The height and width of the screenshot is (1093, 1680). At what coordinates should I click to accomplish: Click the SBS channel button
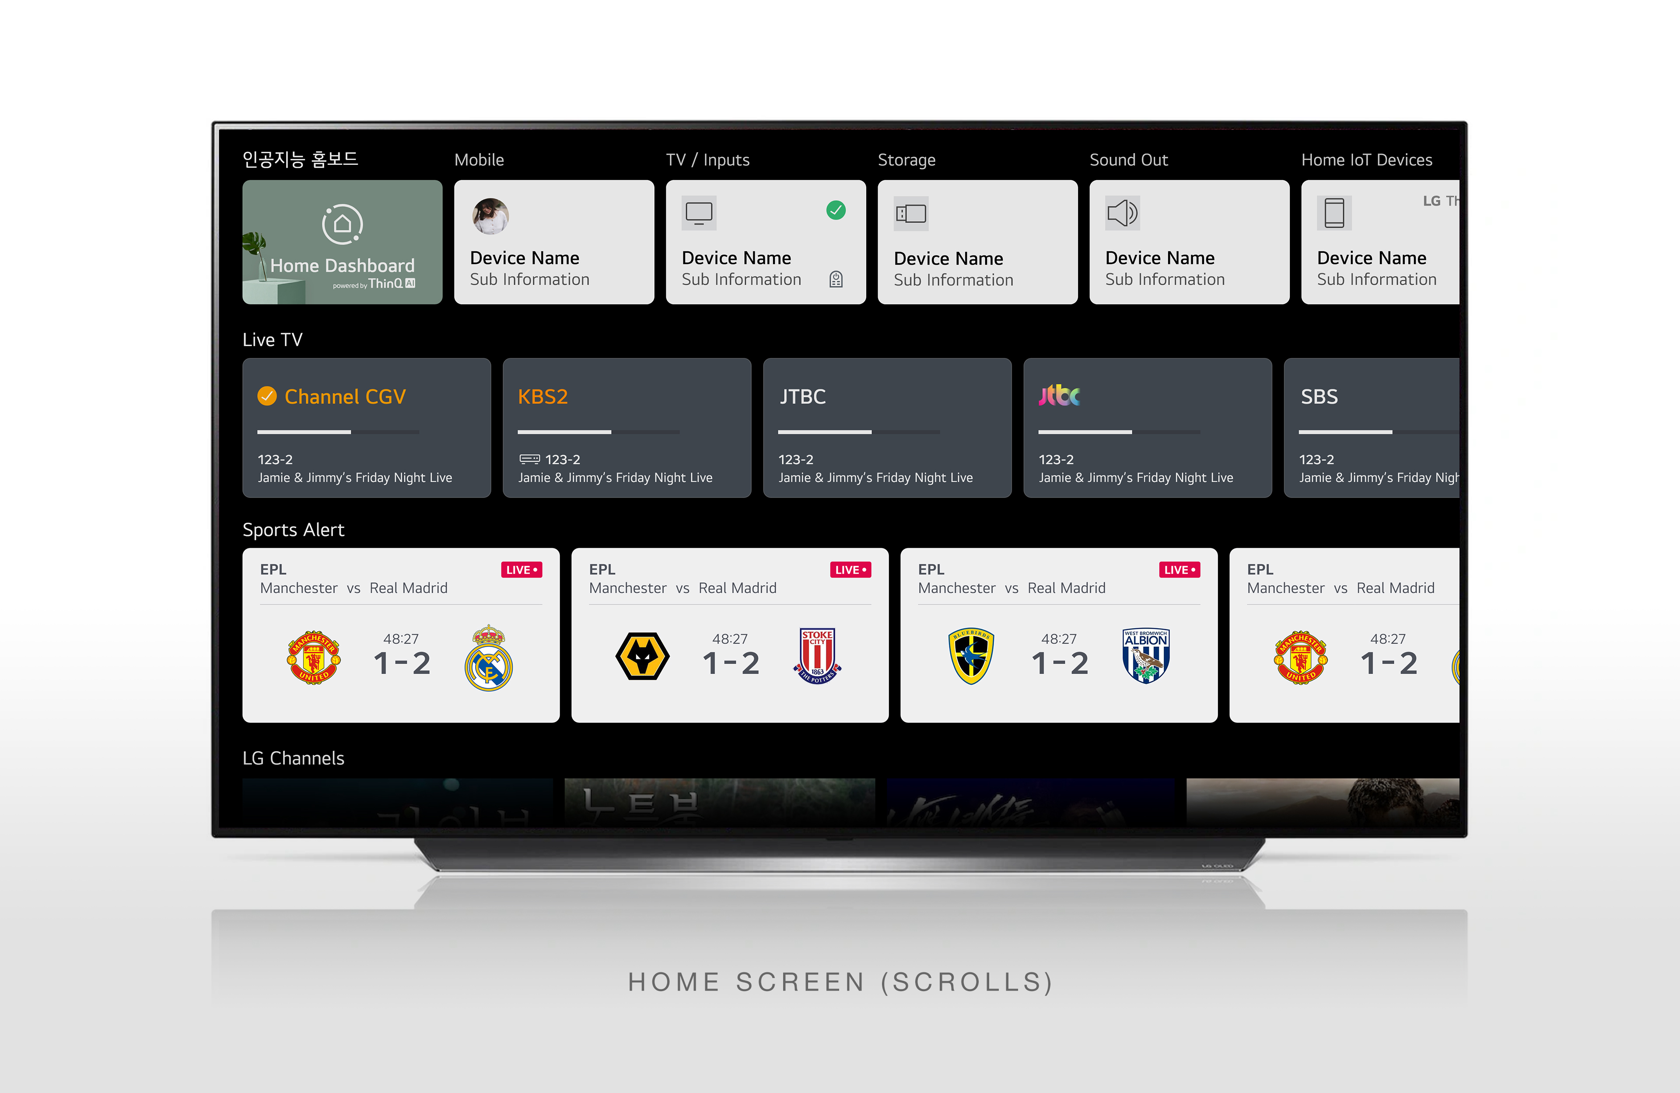1363,428
